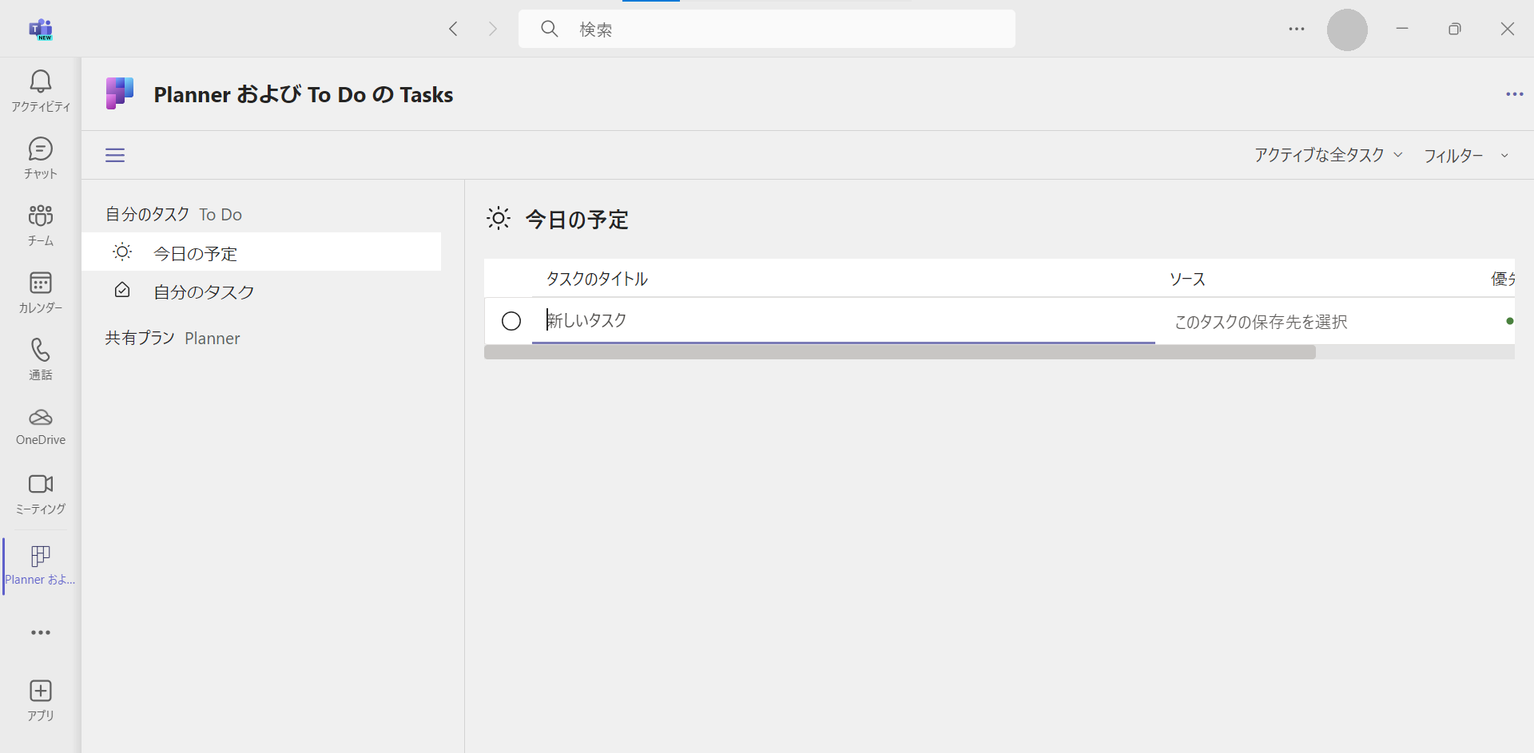This screenshot has width=1534, height=753.
Task: Click Planner および To Do の Tasks title
Action: point(304,94)
